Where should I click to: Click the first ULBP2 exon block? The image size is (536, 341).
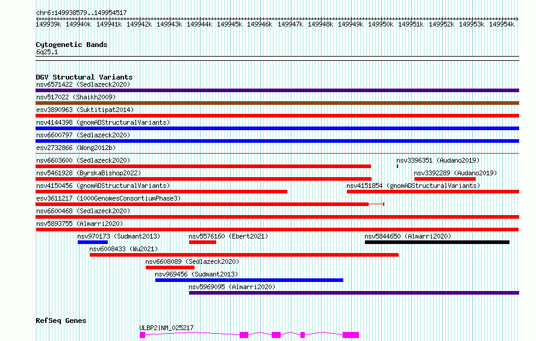(143, 335)
